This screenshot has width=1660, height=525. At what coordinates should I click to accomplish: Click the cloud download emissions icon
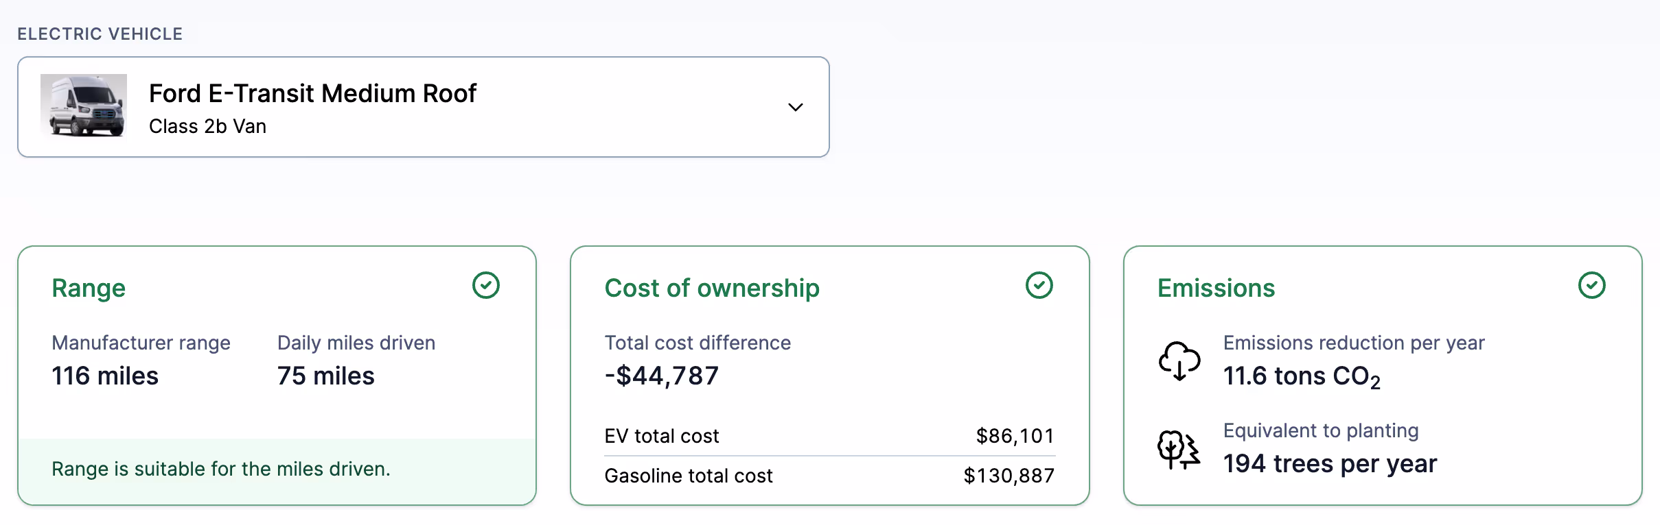[x=1179, y=361]
